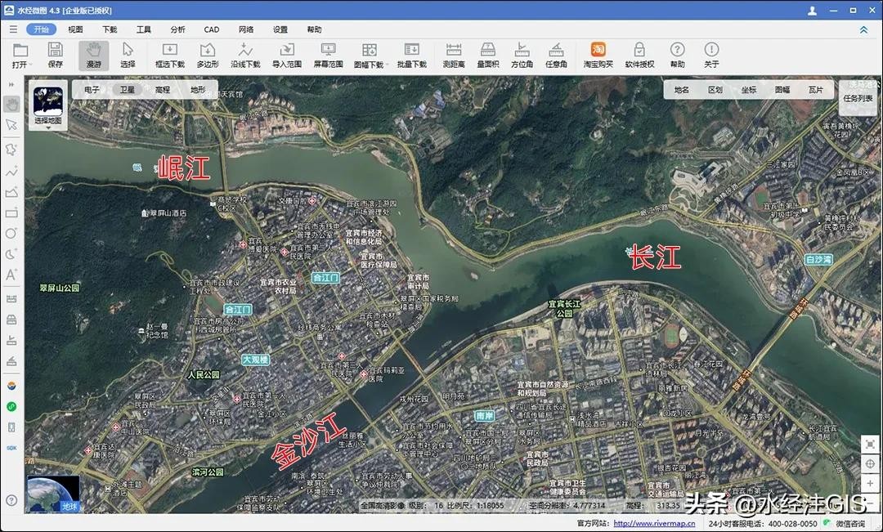Toggle the 地名 place-name overlay
This screenshot has width=883, height=532.
tap(682, 90)
